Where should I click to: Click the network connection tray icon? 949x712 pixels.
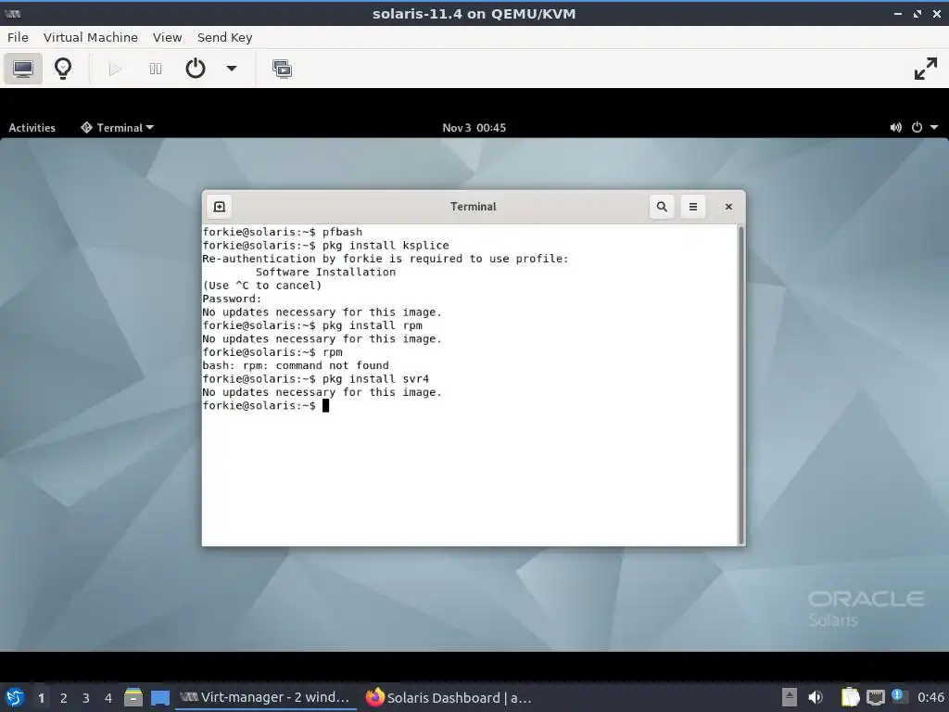click(875, 697)
